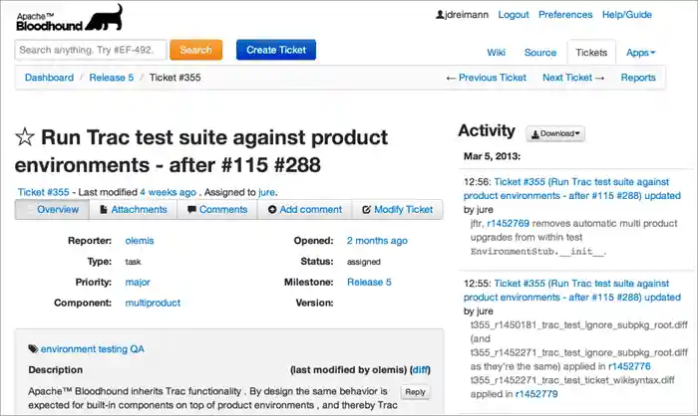698x416 pixels.
Task: Click the '2 months ago' opened link
Action: 377,241
